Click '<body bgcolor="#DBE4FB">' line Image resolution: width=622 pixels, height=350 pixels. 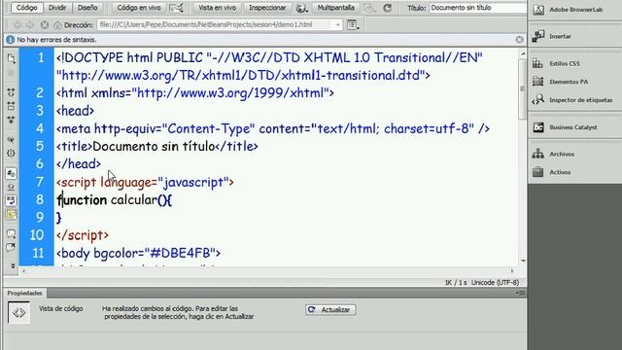(138, 253)
